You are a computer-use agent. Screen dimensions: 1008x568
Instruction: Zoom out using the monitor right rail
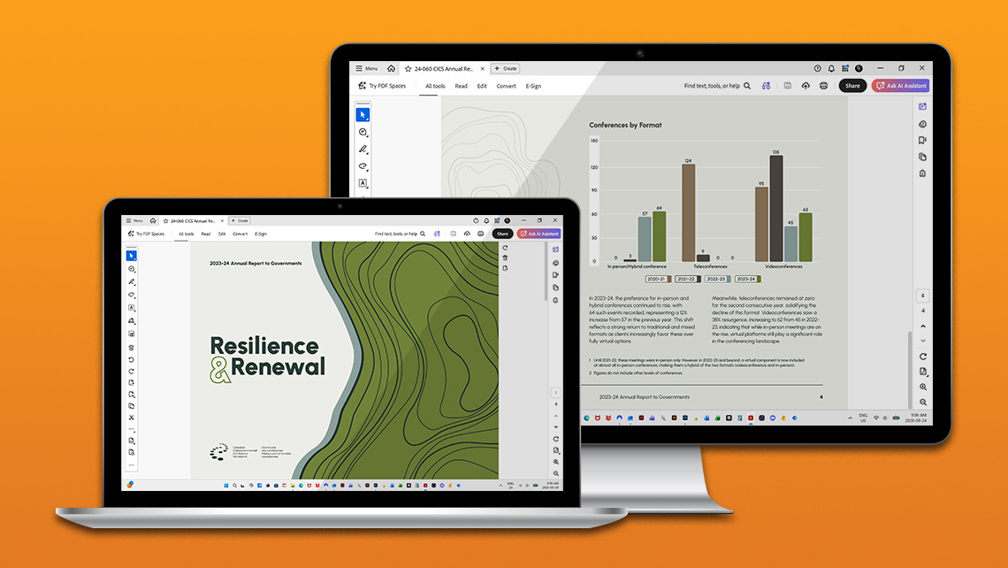[923, 402]
